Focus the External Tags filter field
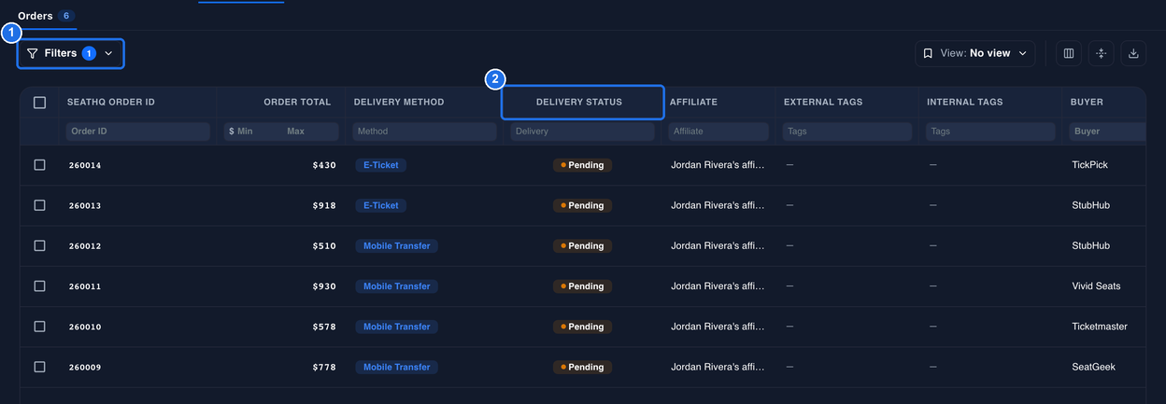Image resolution: width=1166 pixels, height=404 pixels. pyautogui.click(x=847, y=132)
